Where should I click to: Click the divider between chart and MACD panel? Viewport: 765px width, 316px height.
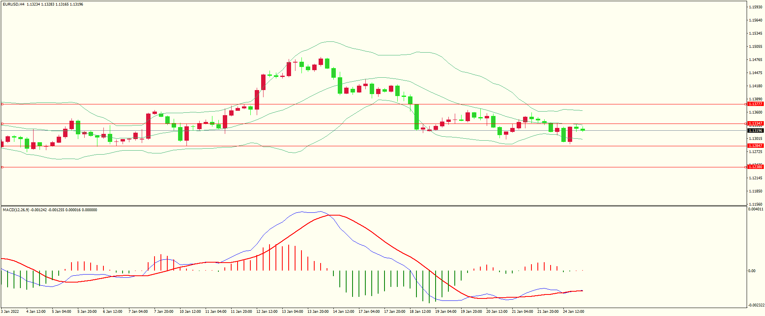pos(373,206)
